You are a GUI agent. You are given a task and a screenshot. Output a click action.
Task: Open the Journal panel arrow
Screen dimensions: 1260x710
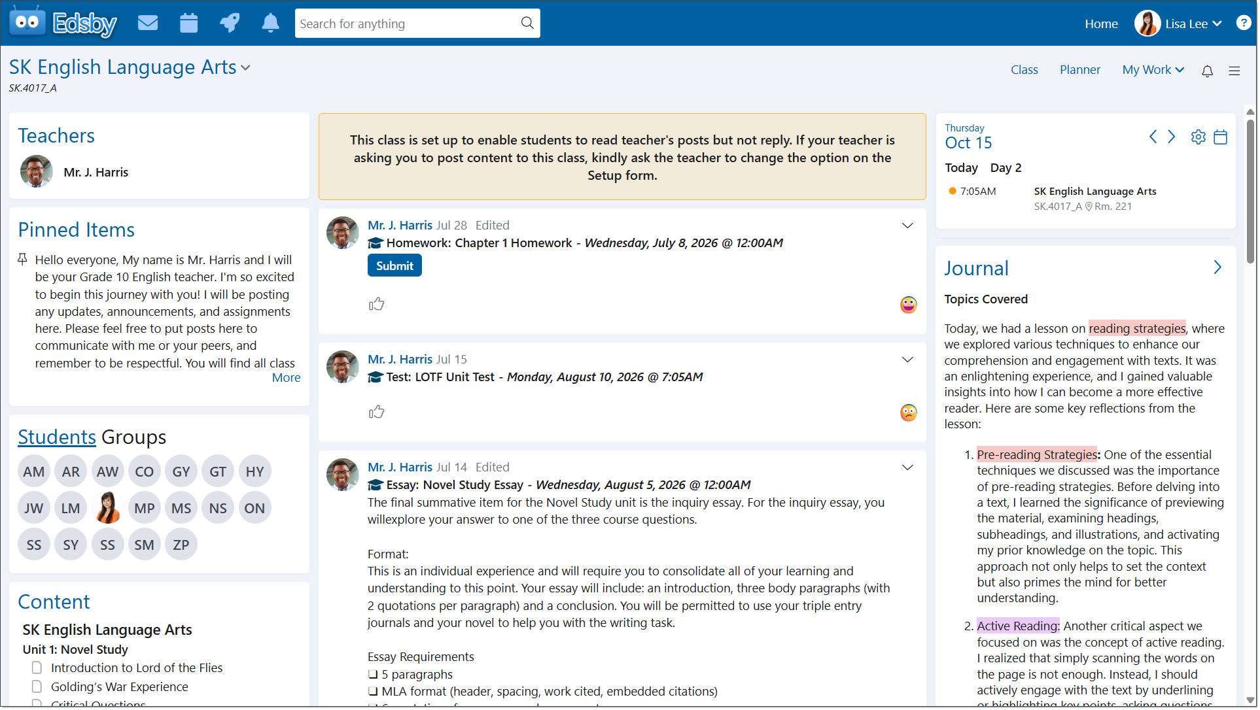[x=1217, y=267]
